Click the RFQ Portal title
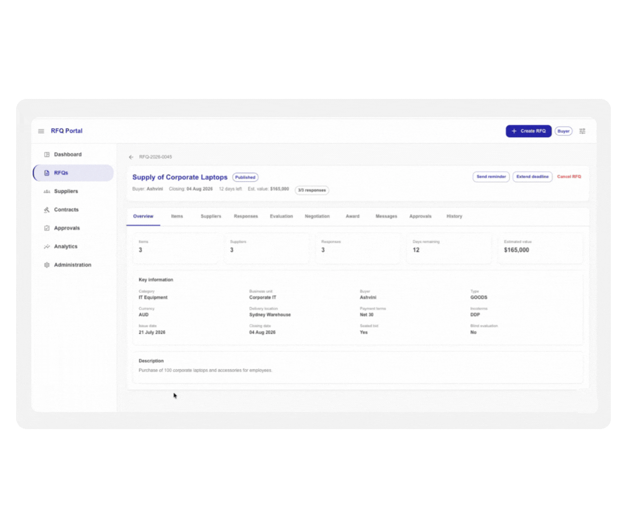 point(67,131)
